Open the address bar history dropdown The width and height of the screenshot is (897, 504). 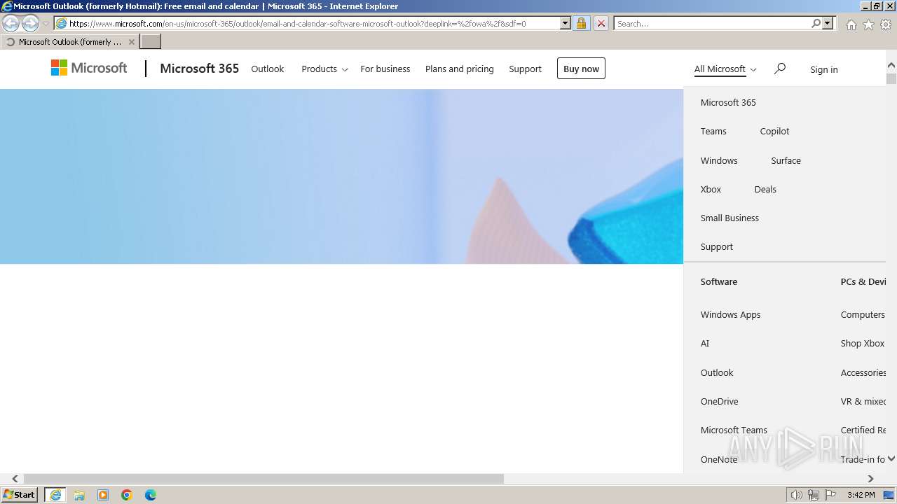tap(566, 23)
